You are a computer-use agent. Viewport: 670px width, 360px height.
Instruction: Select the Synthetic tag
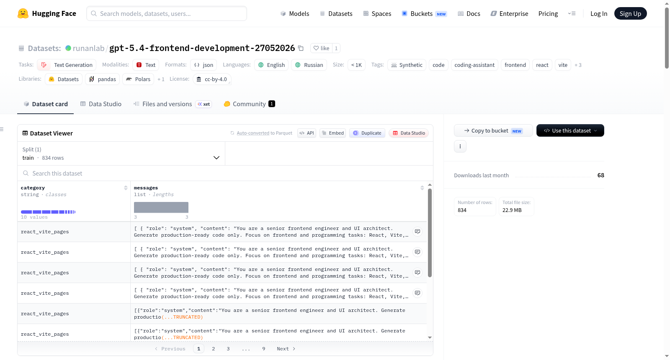tap(407, 65)
